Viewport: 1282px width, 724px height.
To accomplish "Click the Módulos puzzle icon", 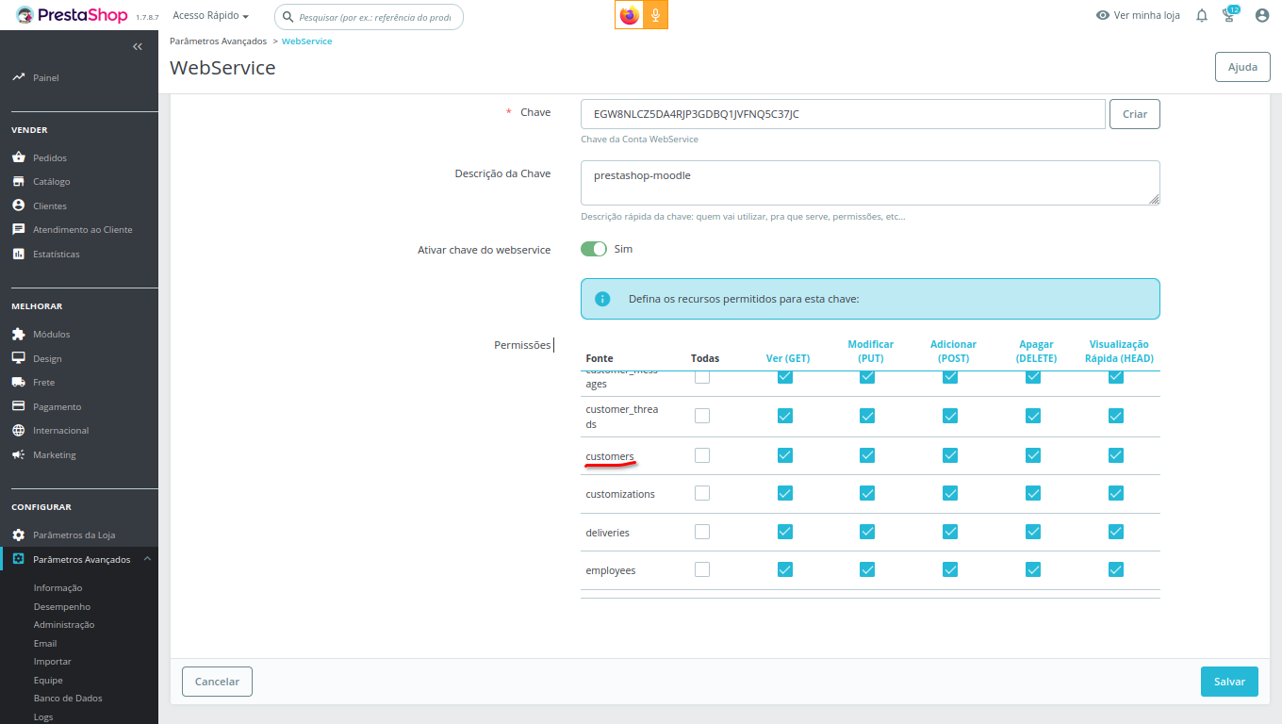I will (x=20, y=334).
